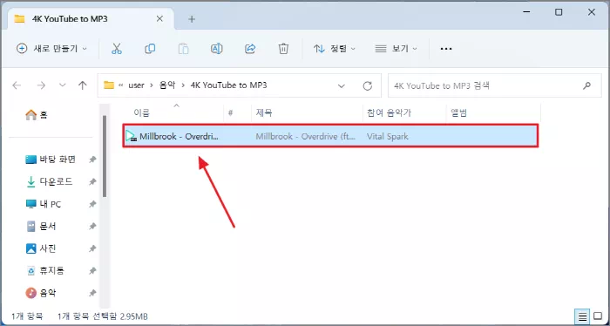This screenshot has width=610, height=326.
Task: Click user in the address path
Action: pos(136,85)
